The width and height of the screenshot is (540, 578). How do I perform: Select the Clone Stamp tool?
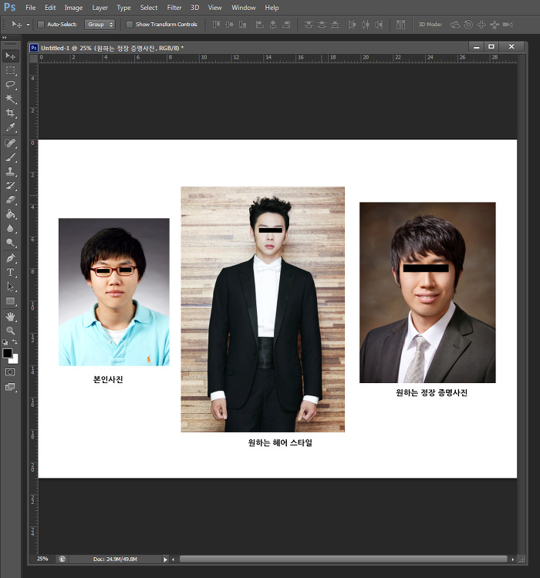click(x=11, y=171)
